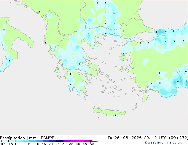The image size is (188, 145).
Task: Click the Precipitation [mm] title text
Action: (x=19, y=138)
